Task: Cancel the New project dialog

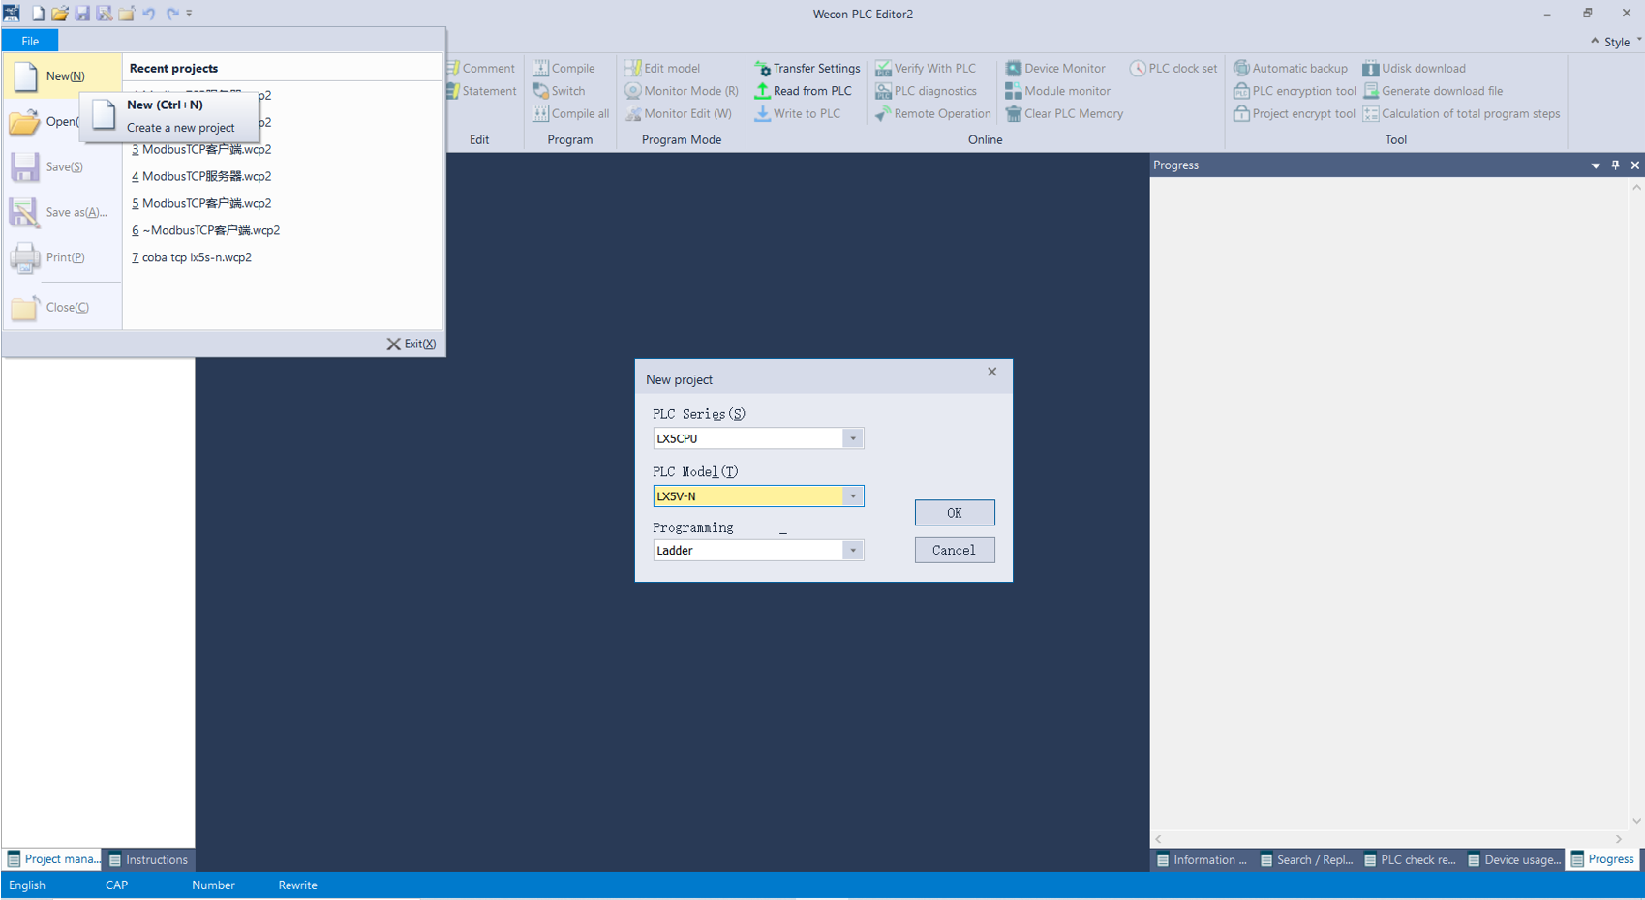Action: [x=954, y=550]
